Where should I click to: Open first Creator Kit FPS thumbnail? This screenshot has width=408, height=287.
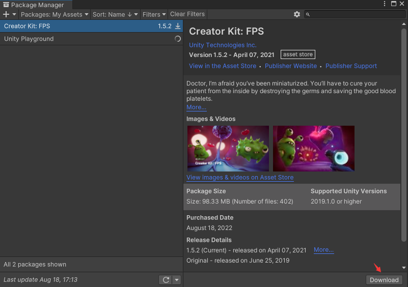coord(228,149)
